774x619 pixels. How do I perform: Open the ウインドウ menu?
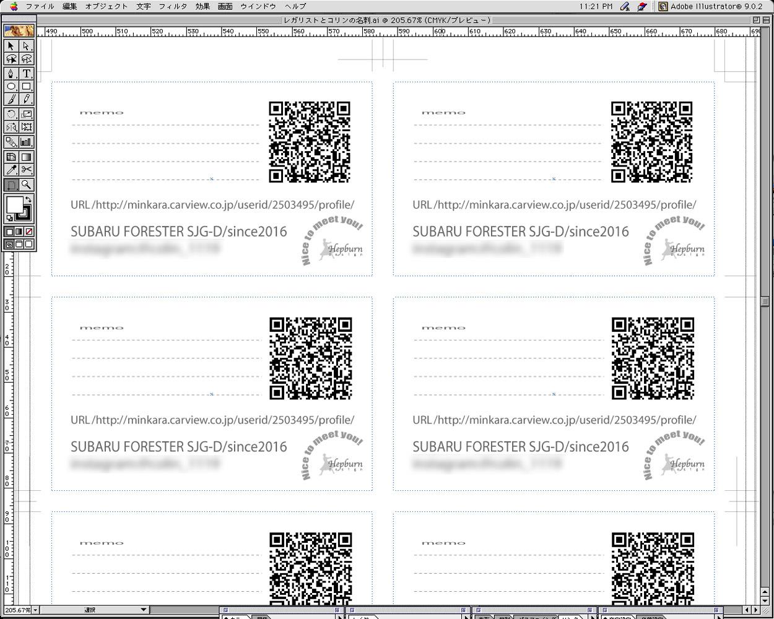coord(258,6)
